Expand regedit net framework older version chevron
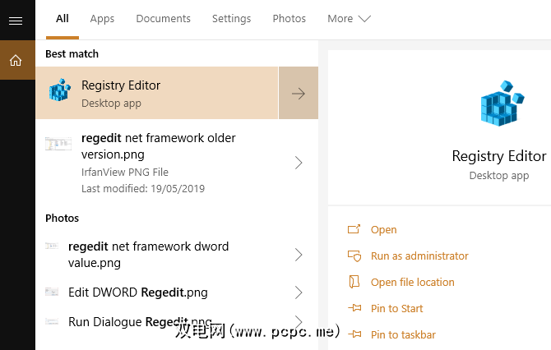Screen dimensions: 551x350 [x=299, y=163]
